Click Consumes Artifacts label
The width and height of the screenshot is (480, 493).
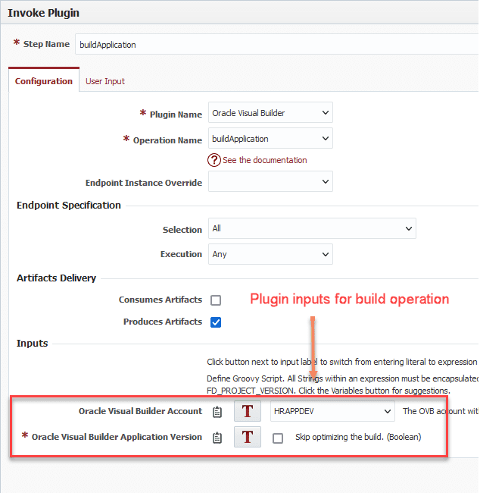[x=161, y=300]
